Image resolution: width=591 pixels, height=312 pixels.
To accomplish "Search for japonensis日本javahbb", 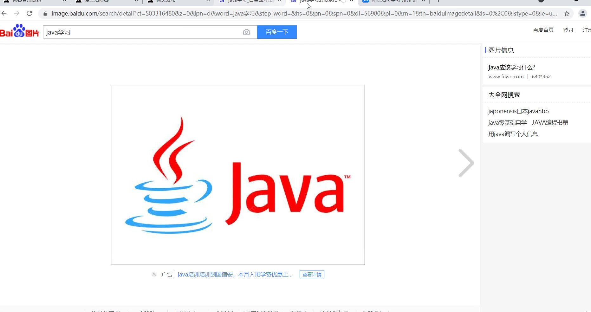I will click(518, 111).
